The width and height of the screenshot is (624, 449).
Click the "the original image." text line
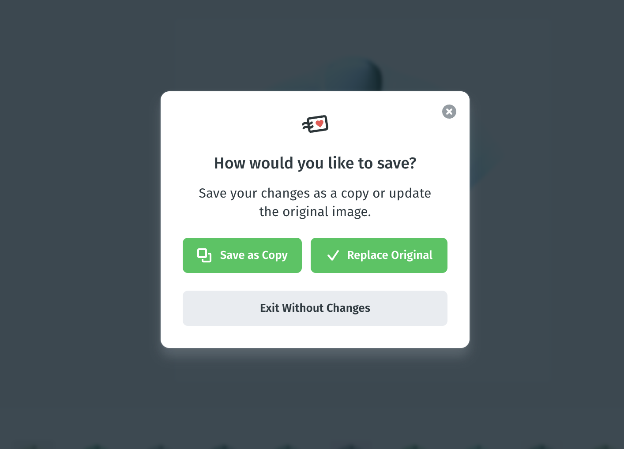(315, 212)
